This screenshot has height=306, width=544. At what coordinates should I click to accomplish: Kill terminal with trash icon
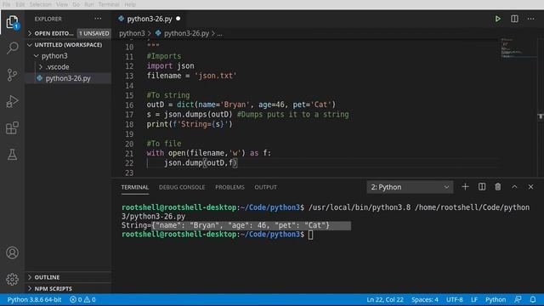498,187
